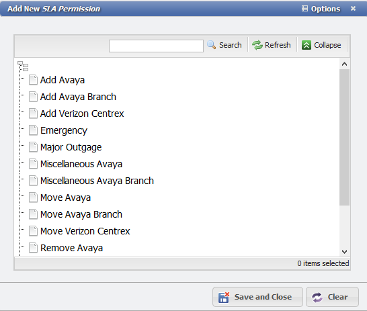Click the Refresh button label

(278, 45)
